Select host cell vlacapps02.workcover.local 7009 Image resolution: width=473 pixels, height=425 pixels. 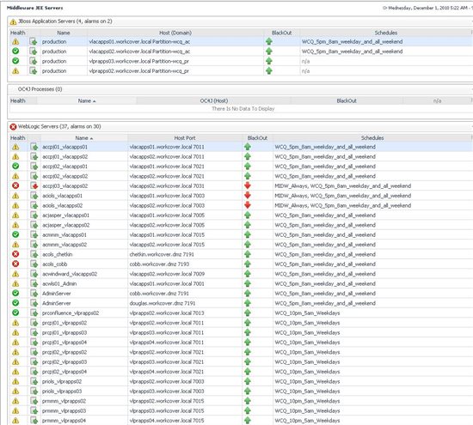click(x=167, y=274)
